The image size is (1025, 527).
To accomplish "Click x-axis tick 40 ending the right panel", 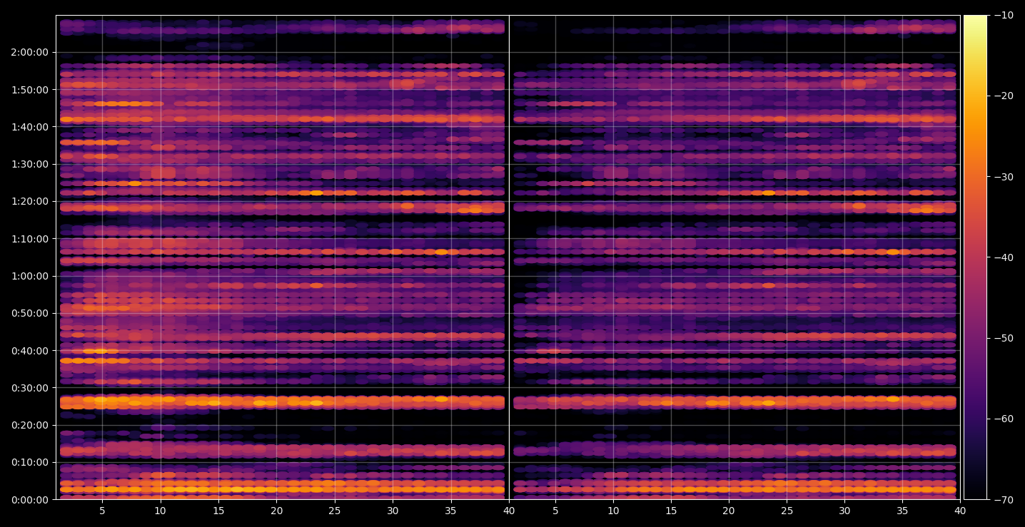I will point(960,511).
